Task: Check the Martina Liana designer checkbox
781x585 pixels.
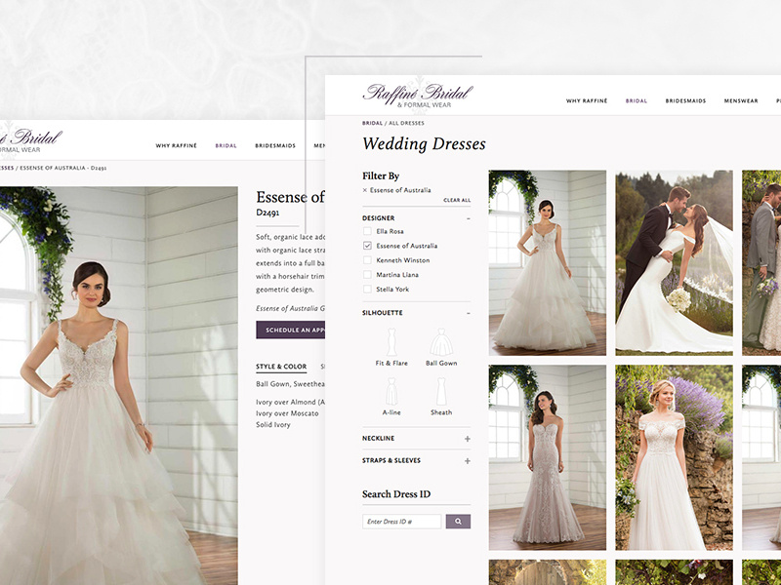Action: click(367, 275)
